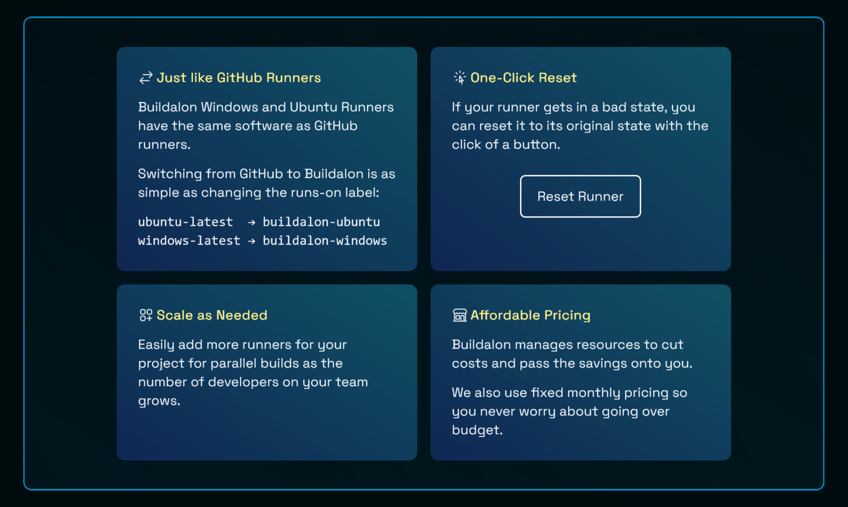Click the buildalon-windows code label
Viewport: 848px width, 507px height.
point(325,240)
